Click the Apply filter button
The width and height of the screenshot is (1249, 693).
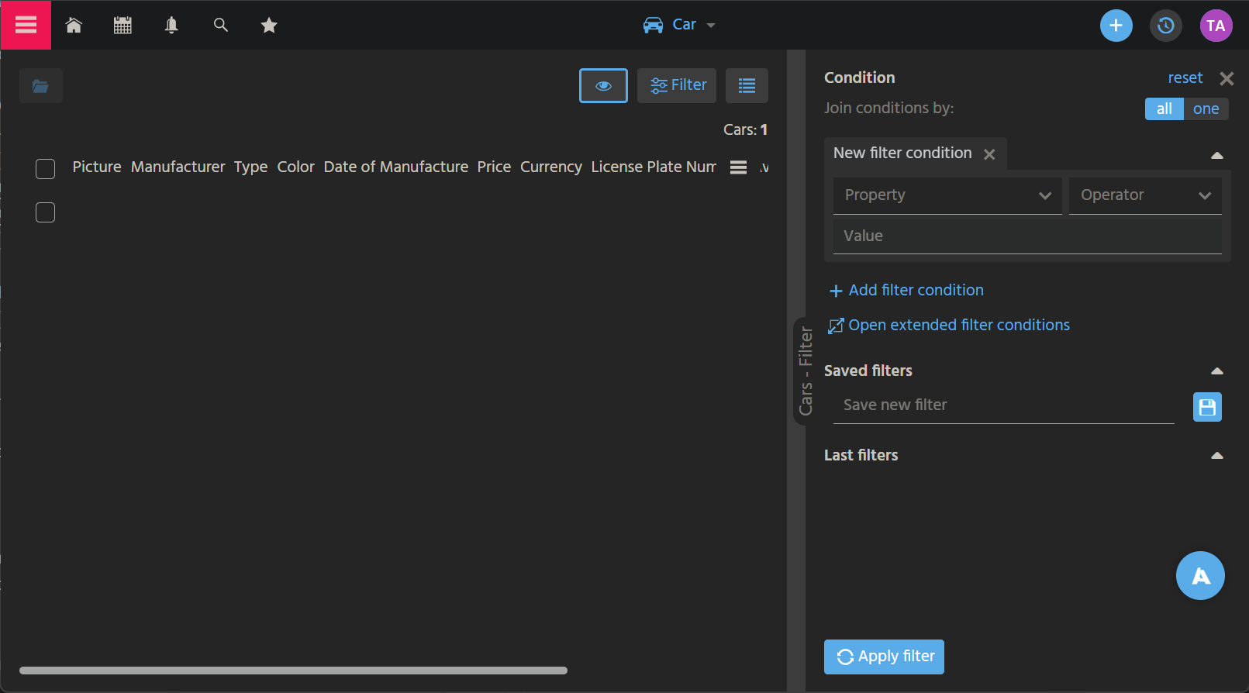tap(884, 657)
